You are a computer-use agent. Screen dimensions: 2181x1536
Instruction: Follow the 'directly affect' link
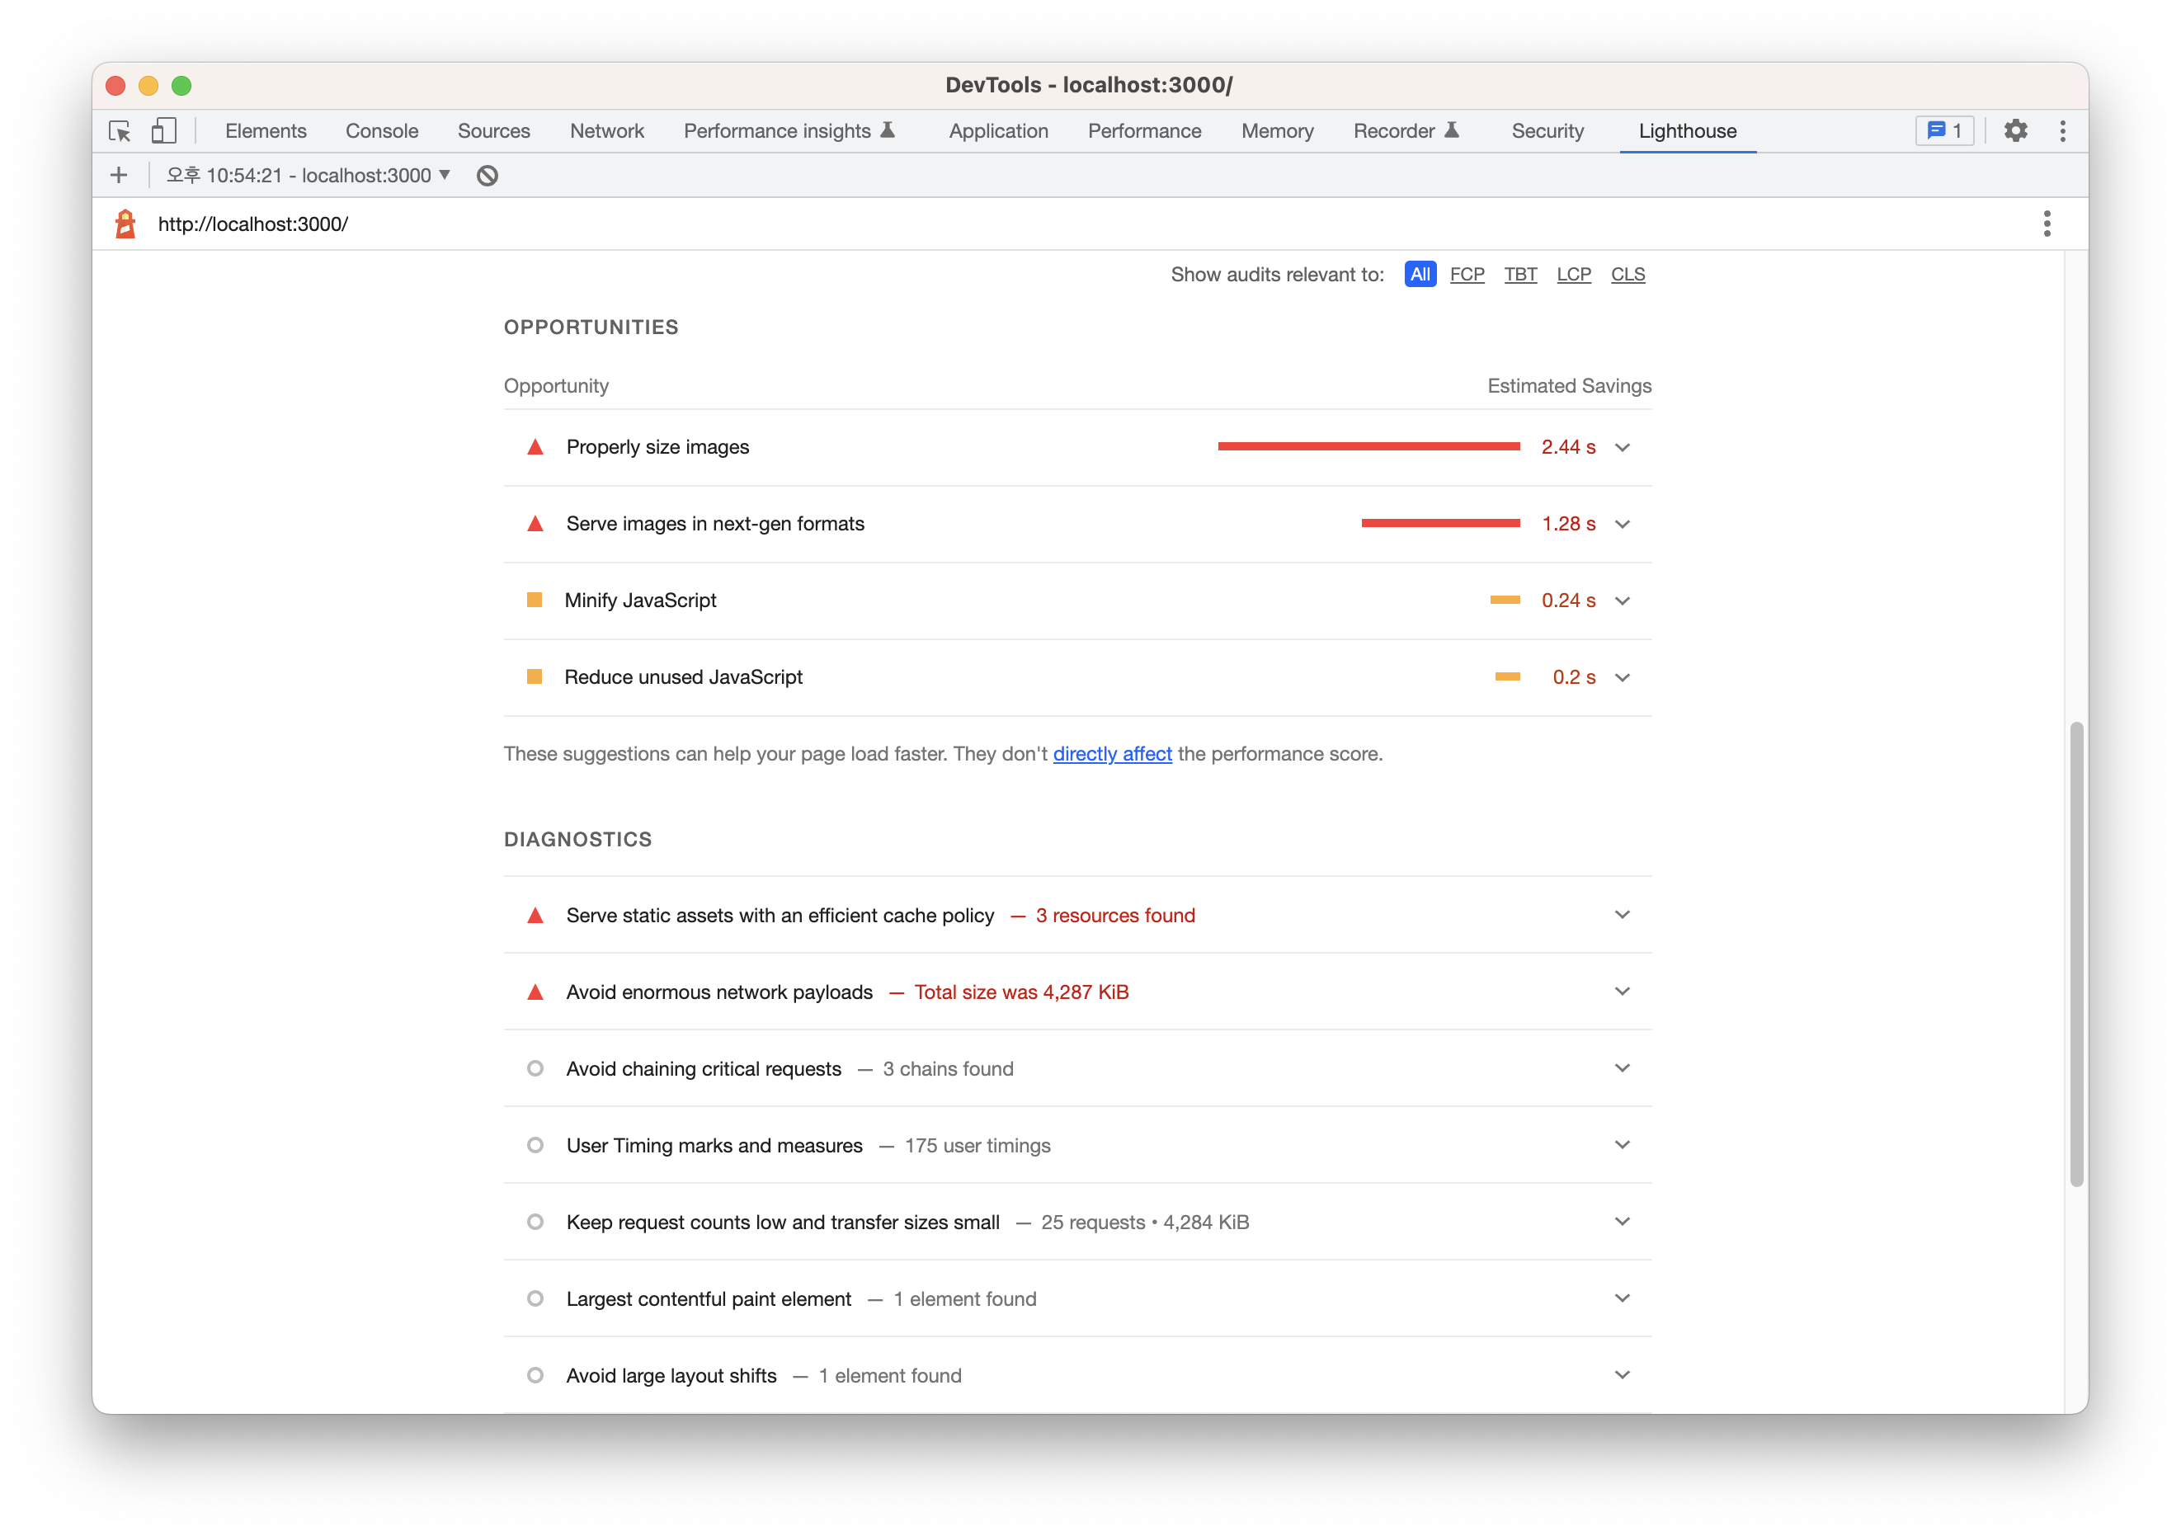point(1111,754)
